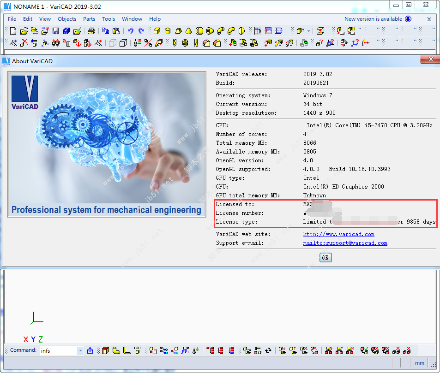Insert a cylinder solid from toolbar
440x373 pixels.
(168, 31)
